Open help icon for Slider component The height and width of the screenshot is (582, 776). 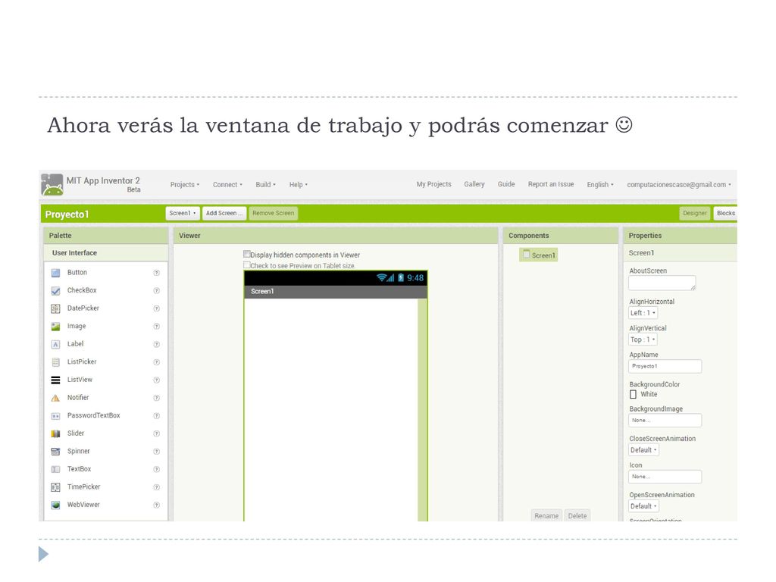pos(156,433)
